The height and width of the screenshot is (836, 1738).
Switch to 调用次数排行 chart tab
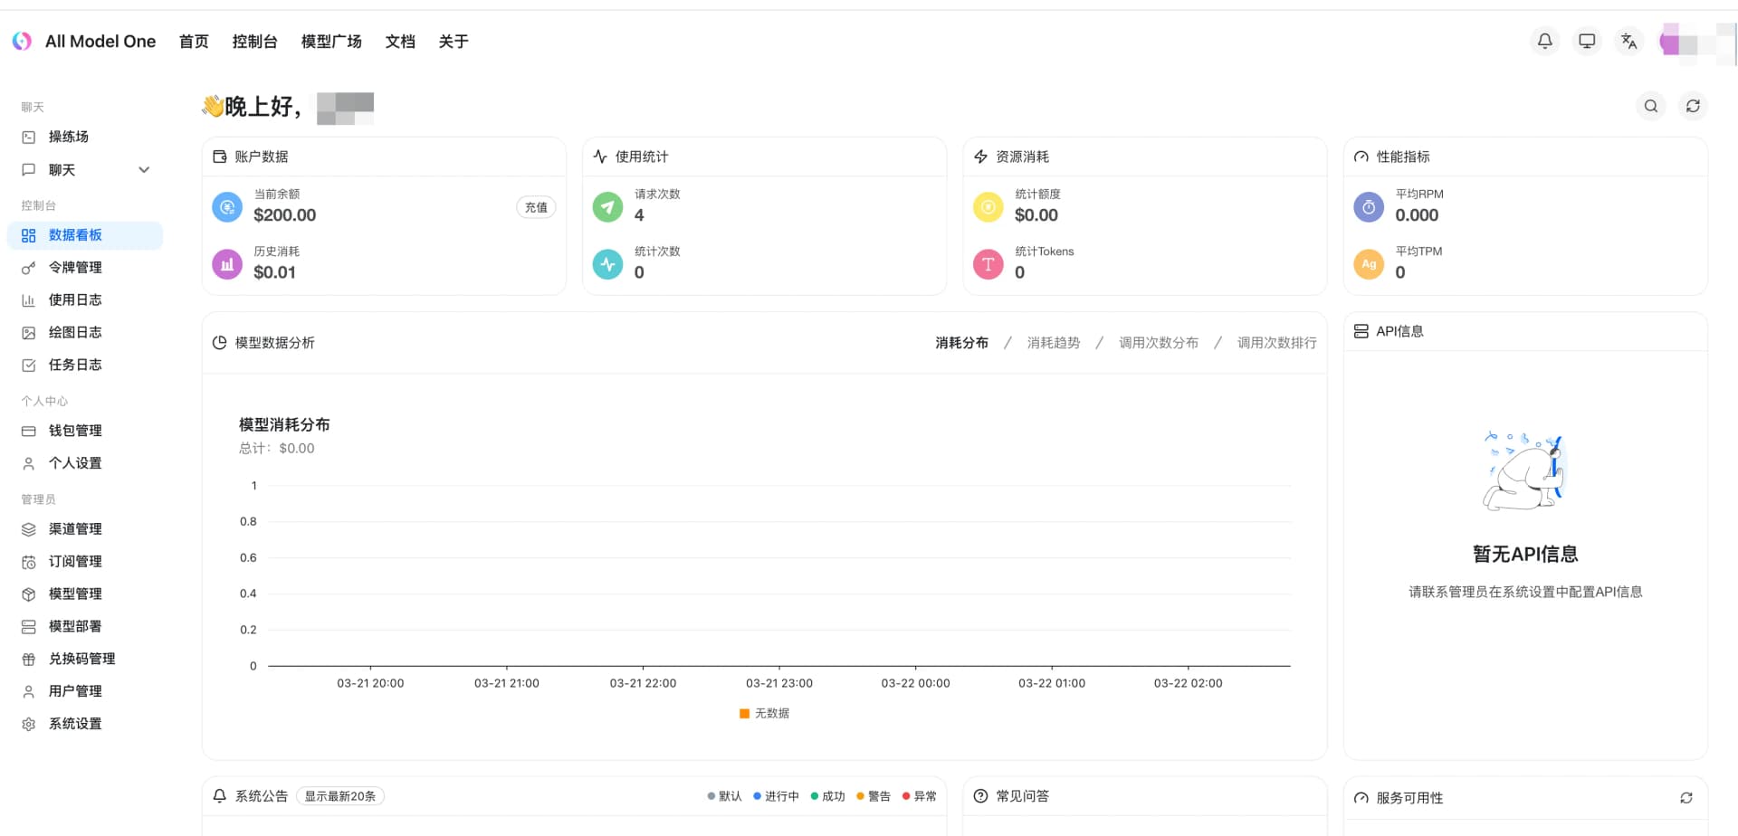pos(1277,343)
